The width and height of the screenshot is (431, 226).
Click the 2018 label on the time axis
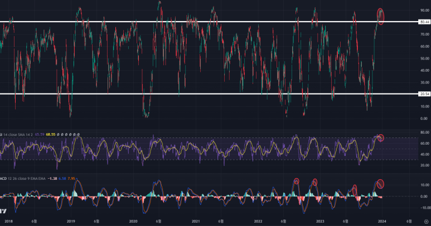8,222
